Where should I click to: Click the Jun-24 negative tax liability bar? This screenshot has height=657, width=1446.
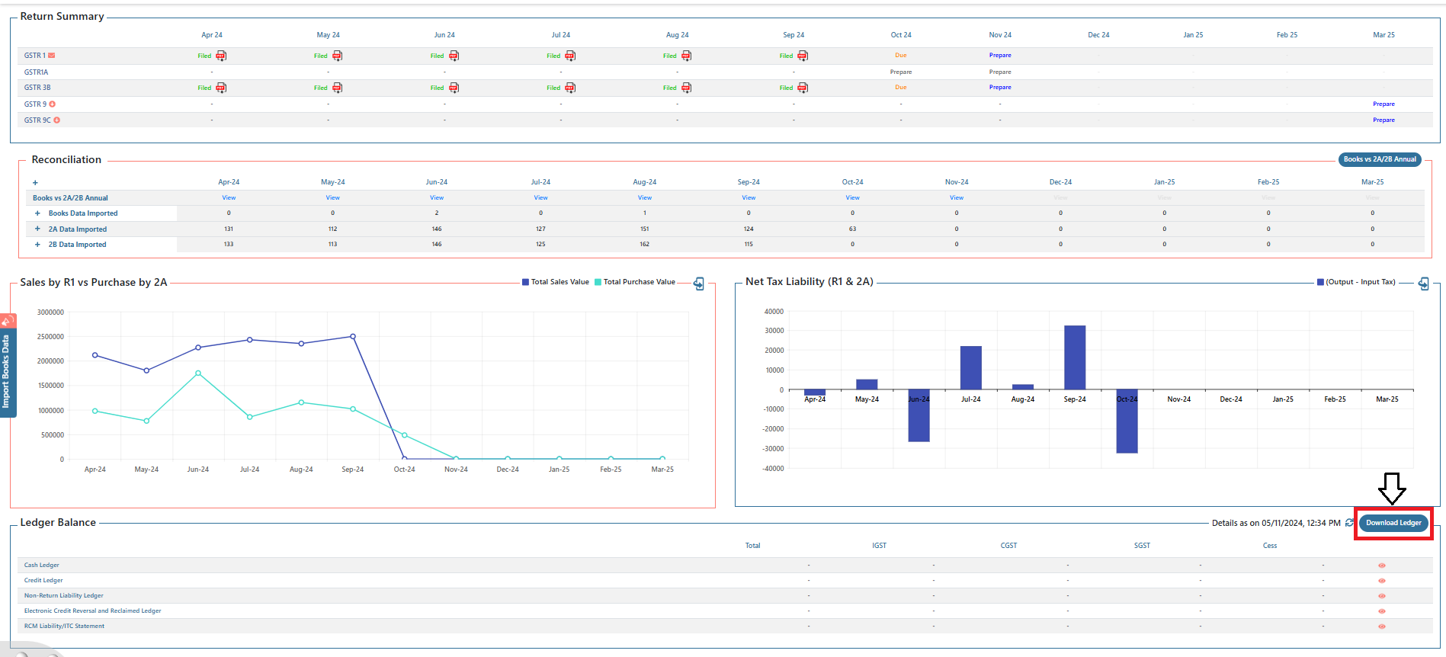[x=919, y=415]
